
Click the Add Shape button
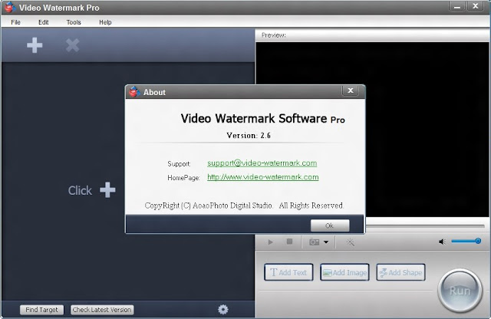(x=400, y=272)
